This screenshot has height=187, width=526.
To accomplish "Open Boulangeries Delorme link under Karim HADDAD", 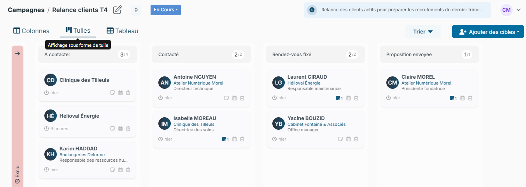I will point(82,155).
